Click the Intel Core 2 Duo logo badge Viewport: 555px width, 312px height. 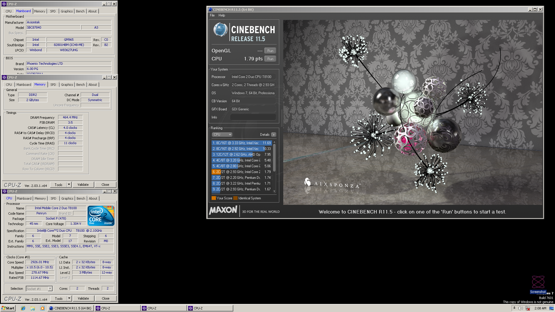pyautogui.click(x=101, y=216)
